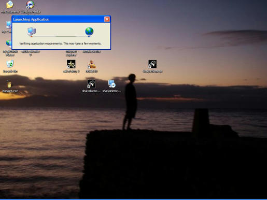267x200 pixels.
Task: Select the shaiyaNeme shortcut with N logo
Action: point(91,84)
